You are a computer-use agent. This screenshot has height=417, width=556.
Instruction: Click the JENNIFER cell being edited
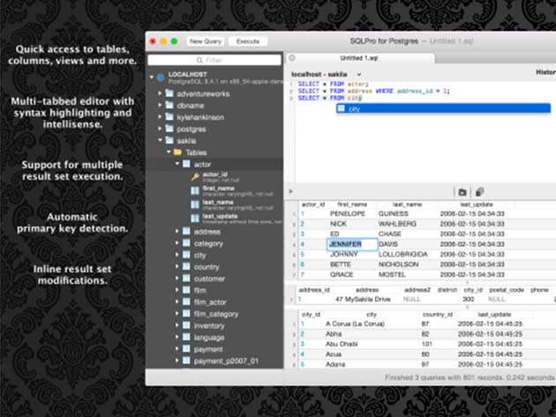352,244
